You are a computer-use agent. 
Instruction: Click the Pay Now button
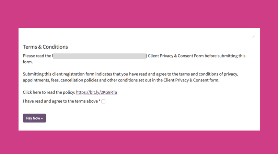pyautogui.click(x=34, y=118)
